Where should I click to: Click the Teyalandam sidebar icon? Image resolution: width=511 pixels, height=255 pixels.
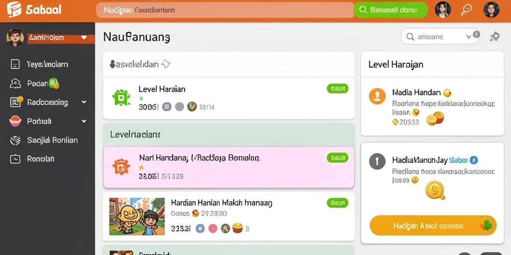[15, 64]
